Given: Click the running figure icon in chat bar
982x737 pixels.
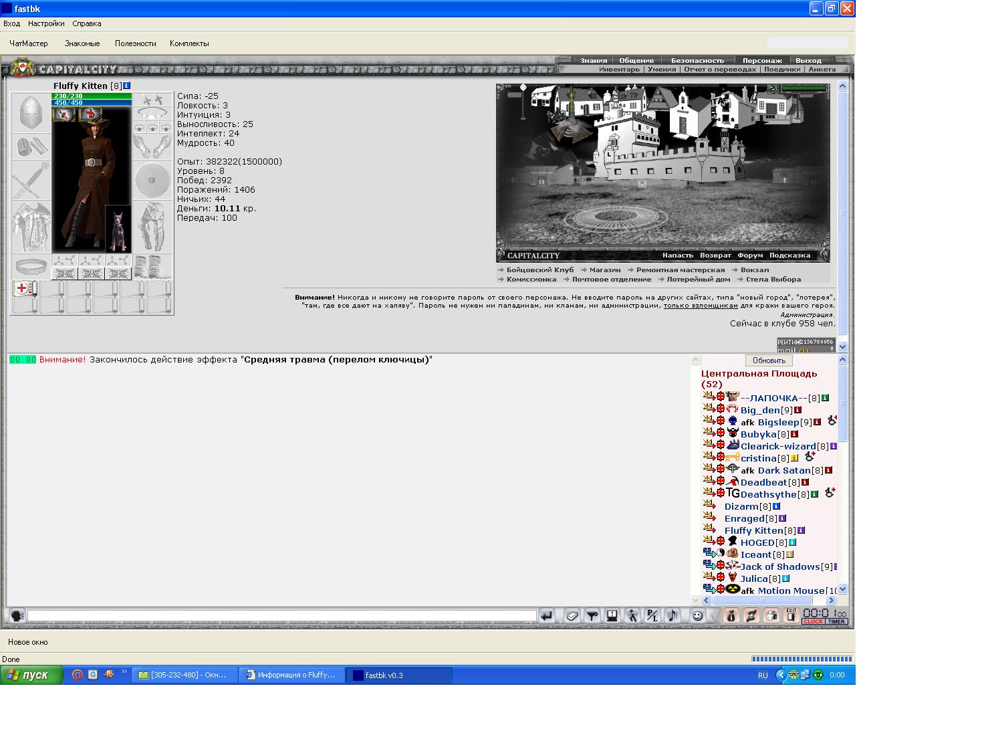Looking at the screenshot, I should click(x=632, y=616).
